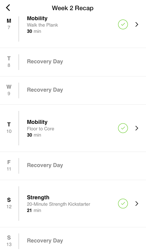Tap the Sunday 13 Recovery Day row
146x252 pixels.
[73, 240]
